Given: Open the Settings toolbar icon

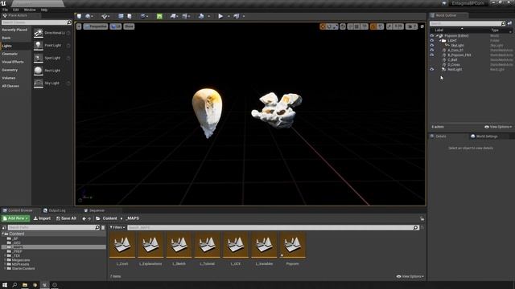Looking at the screenshot, I should coord(143,16).
